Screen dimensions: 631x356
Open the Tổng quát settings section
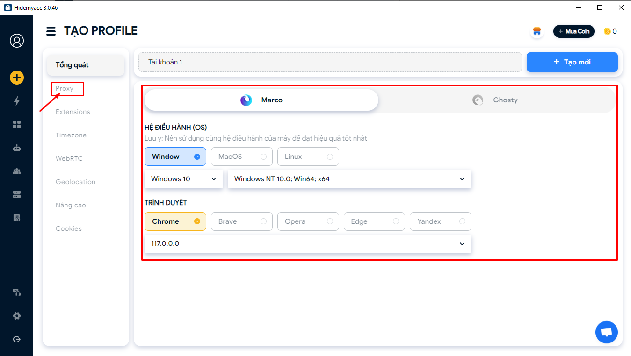click(86, 65)
